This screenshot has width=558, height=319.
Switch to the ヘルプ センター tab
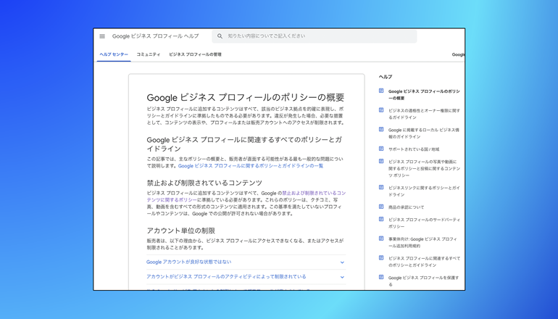114,54
